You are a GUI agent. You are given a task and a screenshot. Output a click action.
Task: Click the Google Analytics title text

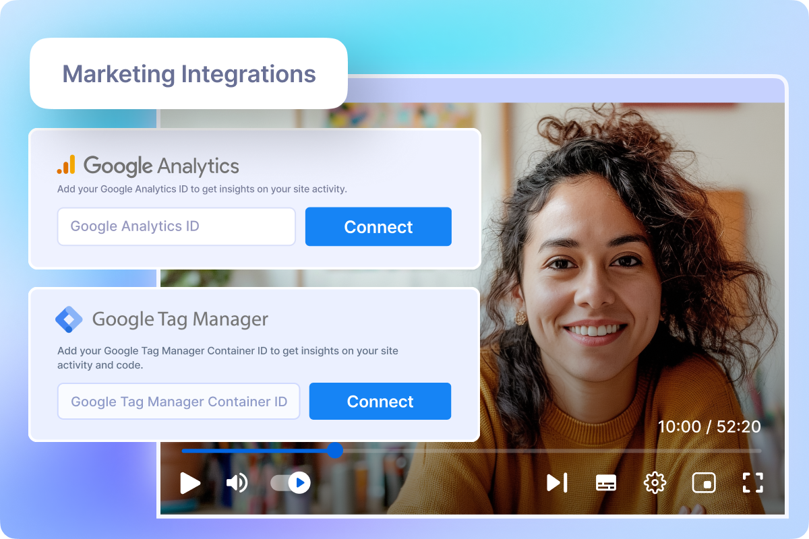coord(161,166)
